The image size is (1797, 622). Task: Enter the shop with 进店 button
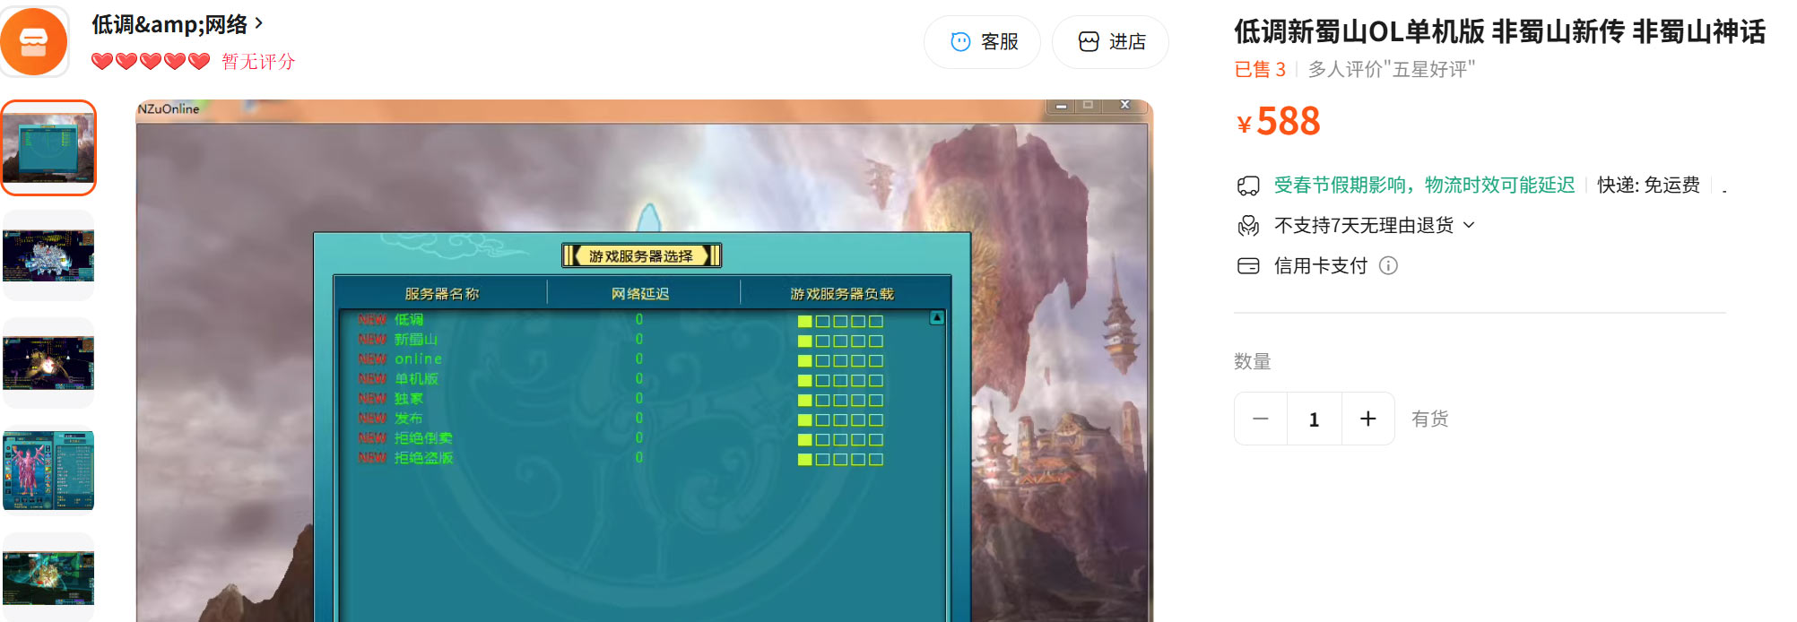[1110, 42]
